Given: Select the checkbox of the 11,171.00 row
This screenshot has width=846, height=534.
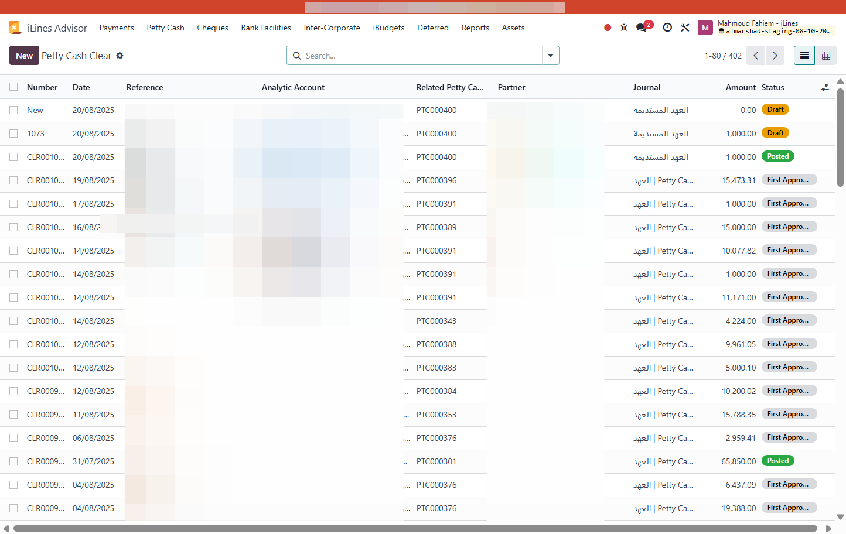Looking at the screenshot, I should 13,297.
